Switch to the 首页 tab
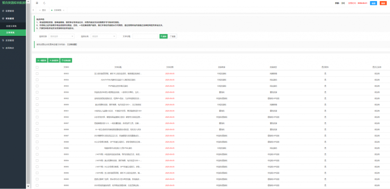 coord(44,10)
